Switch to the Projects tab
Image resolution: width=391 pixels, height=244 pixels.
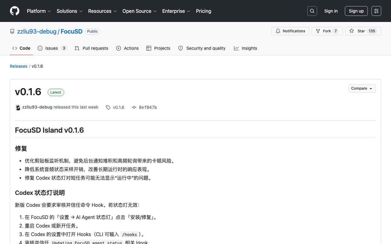(x=158, y=48)
